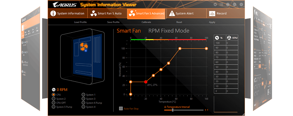Click the lightning percent header icon
This screenshot has width=293, height=116.
(217, 38)
